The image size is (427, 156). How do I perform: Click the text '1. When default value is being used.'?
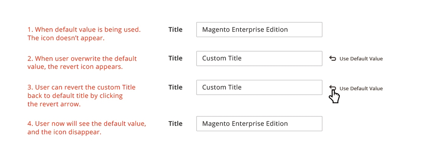tap(84, 29)
